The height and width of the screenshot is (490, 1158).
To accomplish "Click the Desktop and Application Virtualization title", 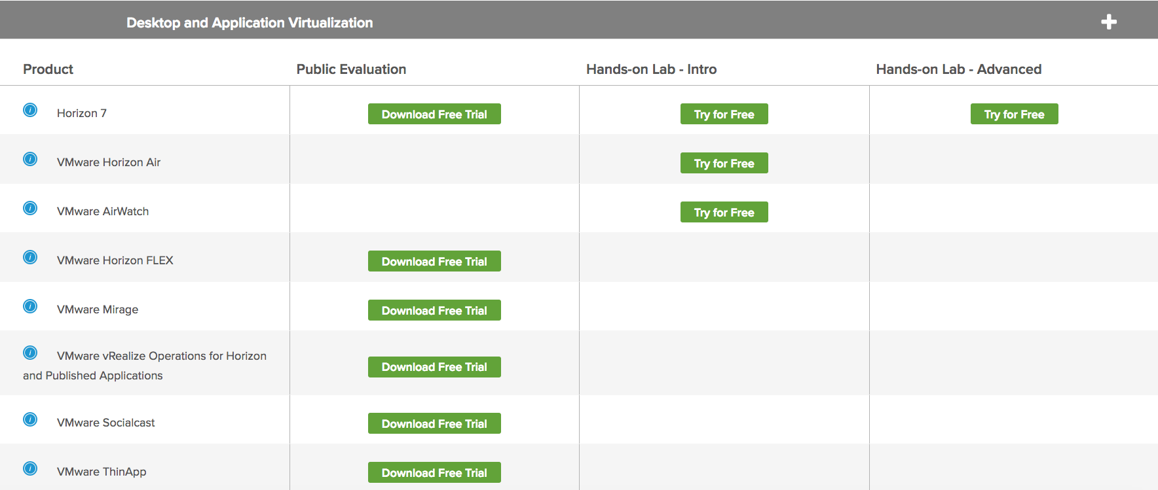I will tap(250, 23).
